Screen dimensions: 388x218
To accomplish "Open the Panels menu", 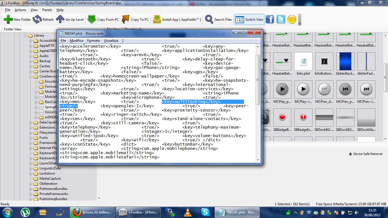I will pyautogui.click(x=47, y=10).
